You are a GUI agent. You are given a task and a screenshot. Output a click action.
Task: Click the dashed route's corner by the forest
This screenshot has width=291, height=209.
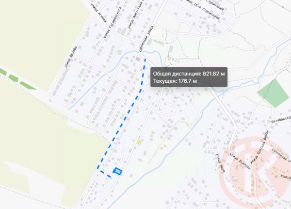point(97,168)
